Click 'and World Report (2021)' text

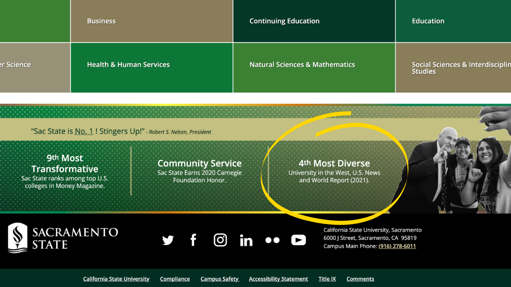tap(334, 180)
